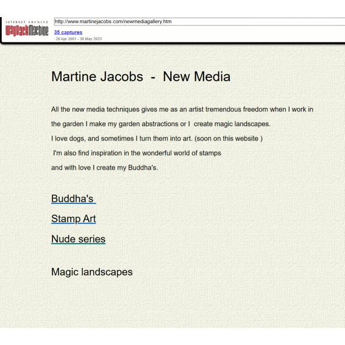The image size is (345, 345).
Task: Click the line beginning 'I love dogs'
Action: (110, 138)
